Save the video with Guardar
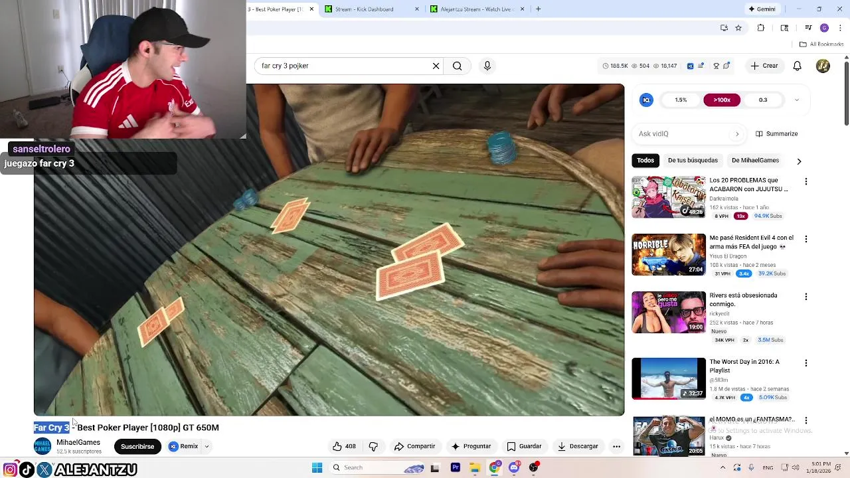Viewport: 850px width, 478px height. (x=524, y=446)
